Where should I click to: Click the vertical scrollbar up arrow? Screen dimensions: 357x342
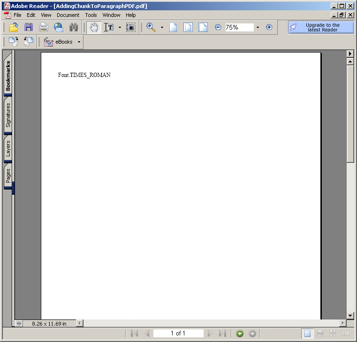click(350, 61)
